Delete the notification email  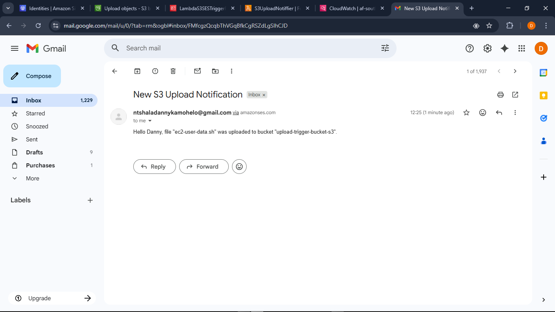point(173,71)
